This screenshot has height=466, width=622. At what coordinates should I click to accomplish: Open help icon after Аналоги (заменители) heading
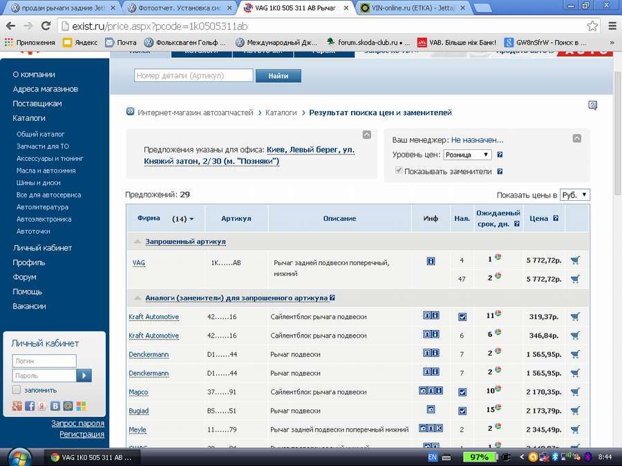[332, 298]
